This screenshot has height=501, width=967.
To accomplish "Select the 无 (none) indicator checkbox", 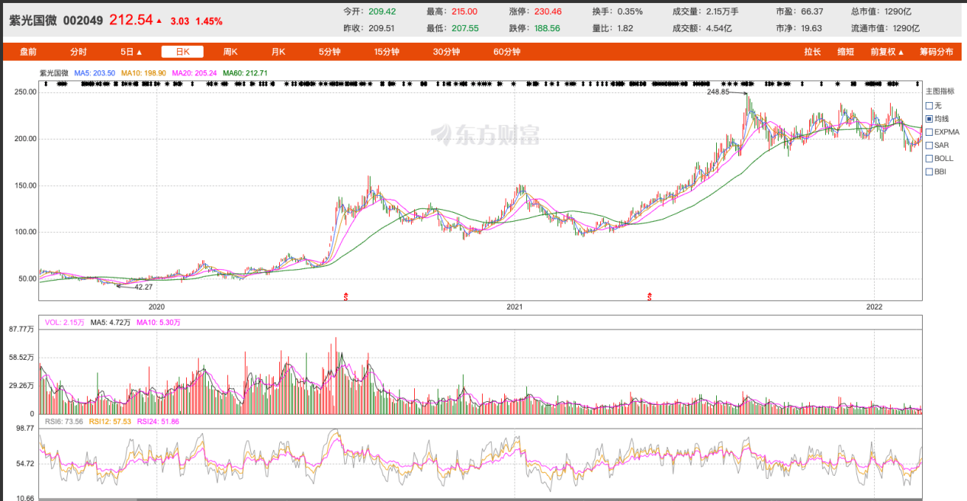I will 929,105.
